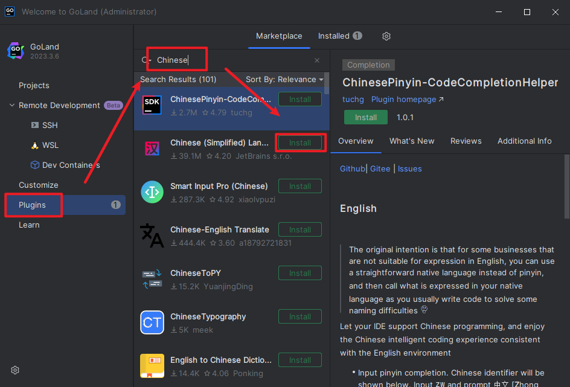Click the Beta badge beside Remote Development
Viewport: 570px width, 387px height.
pos(114,106)
